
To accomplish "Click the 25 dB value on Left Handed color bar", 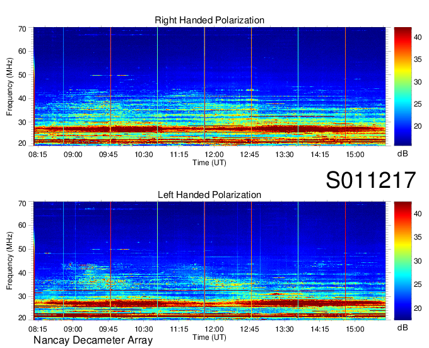I will (418, 285).
